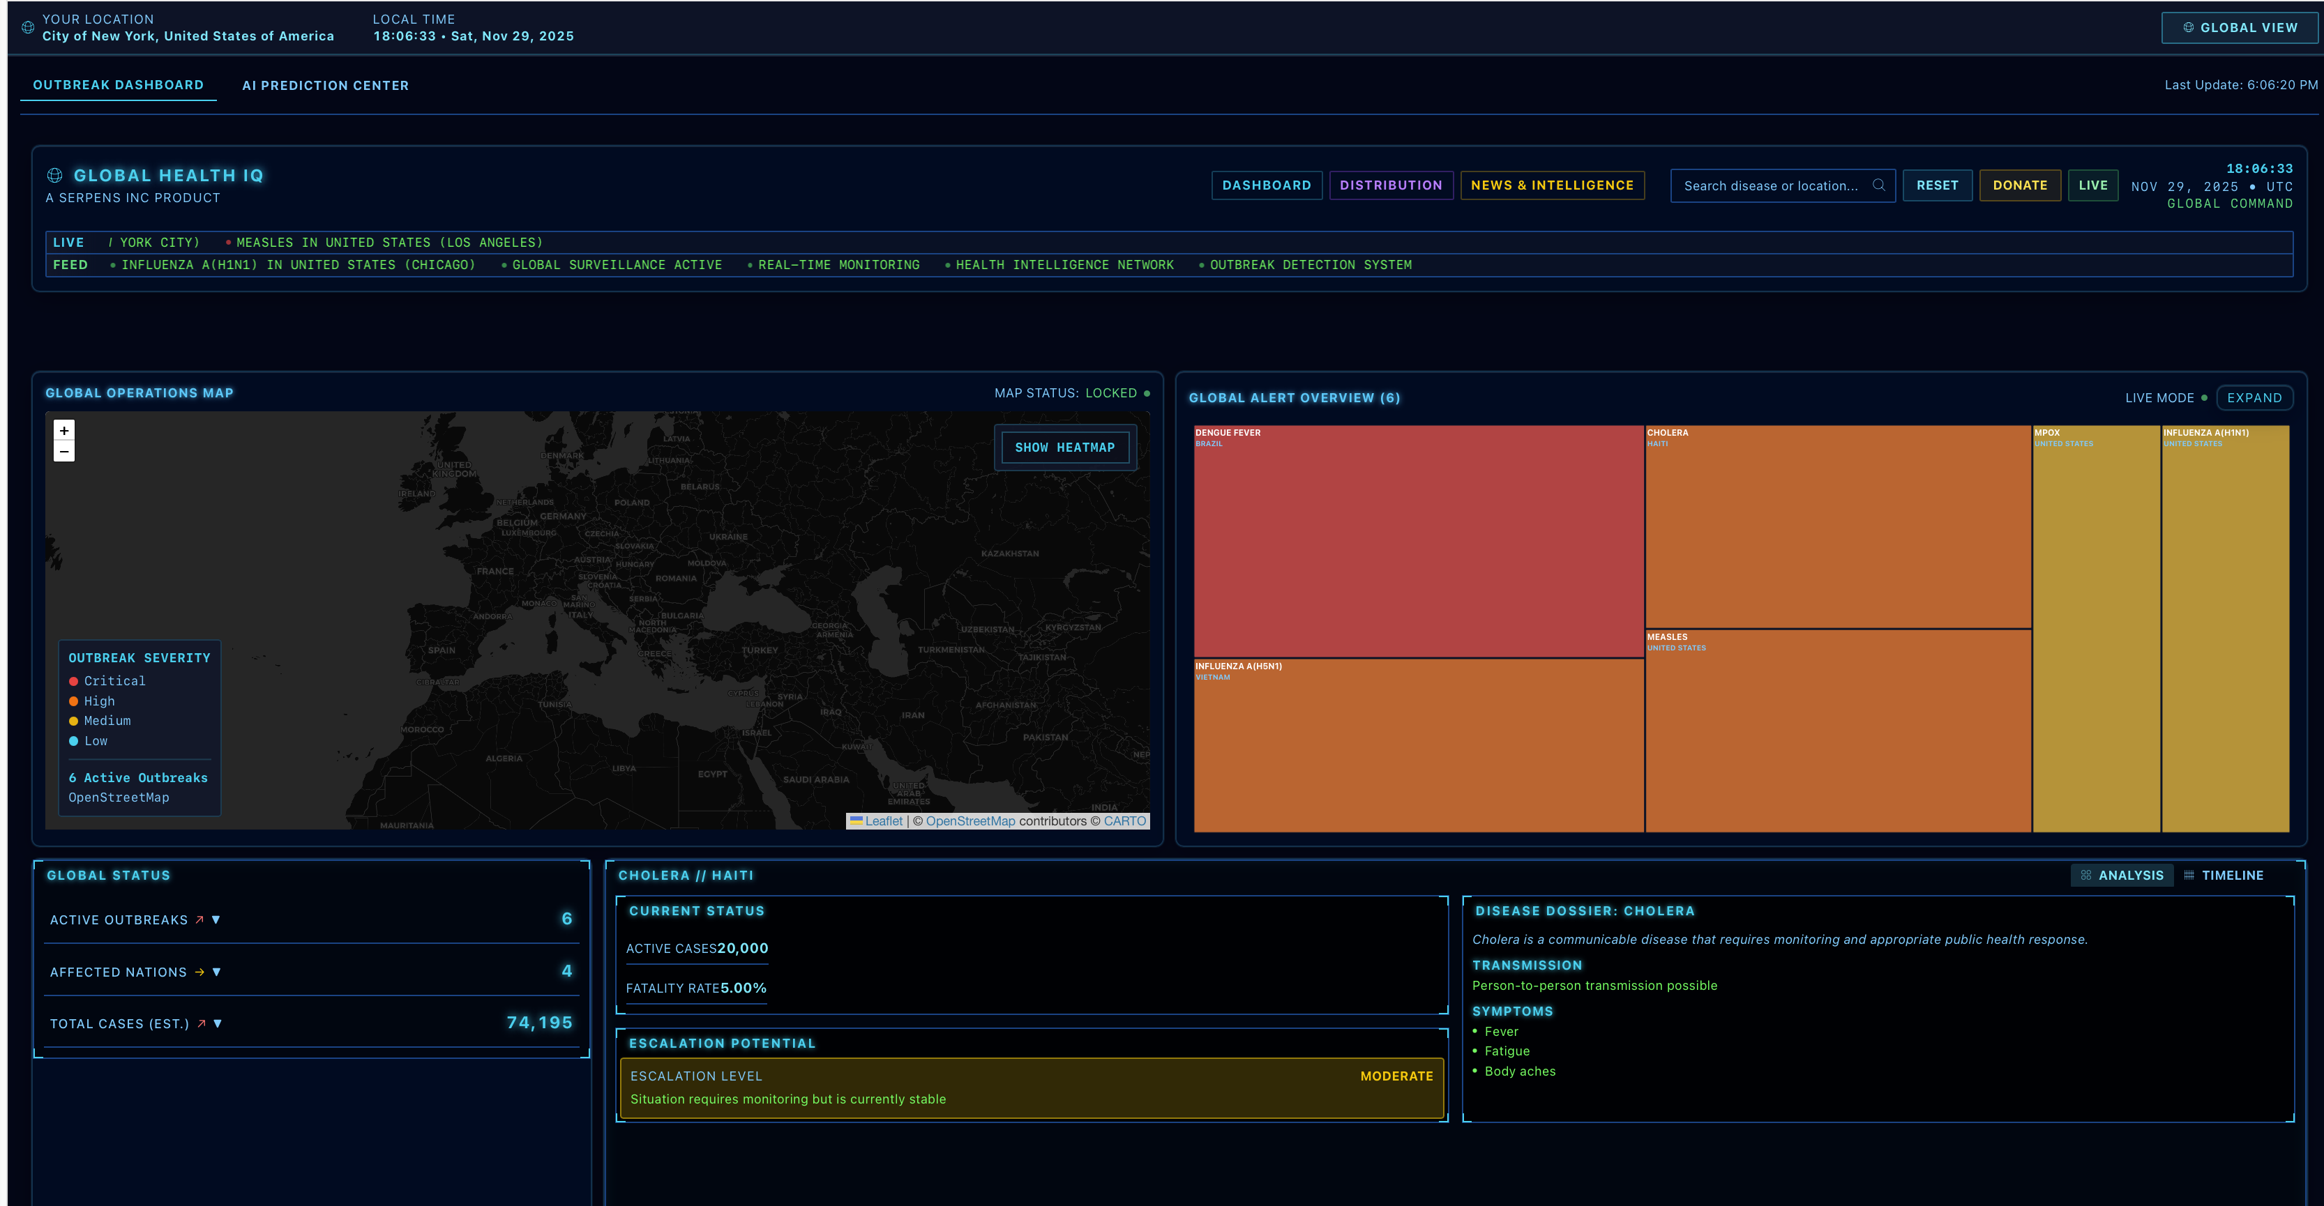This screenshot has width=2324, height=1206.
Task: Click the upward trend arrow beside ACTIVE OUTBREAKS
Action: pos(199,920)
